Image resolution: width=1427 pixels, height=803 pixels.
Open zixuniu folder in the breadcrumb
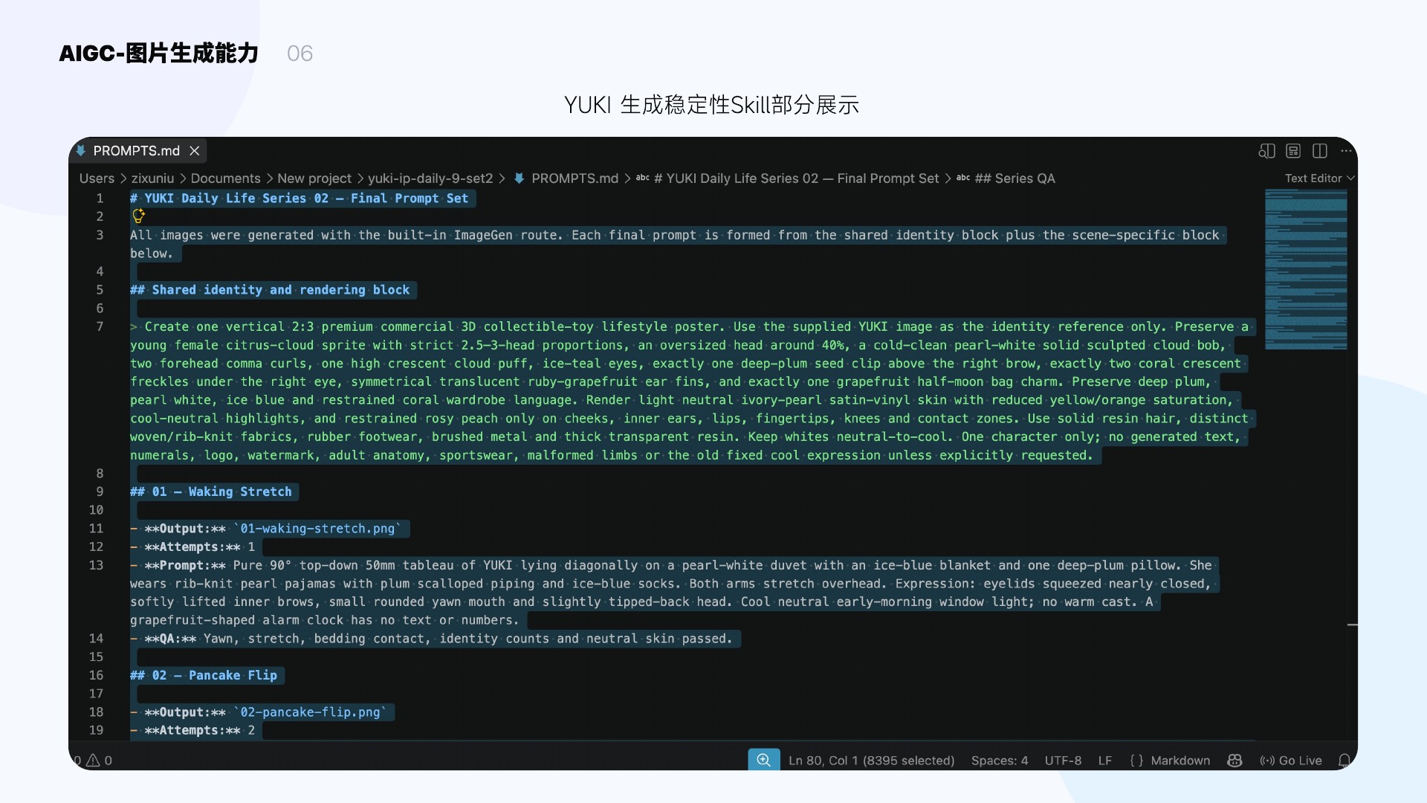click(152, 178)
